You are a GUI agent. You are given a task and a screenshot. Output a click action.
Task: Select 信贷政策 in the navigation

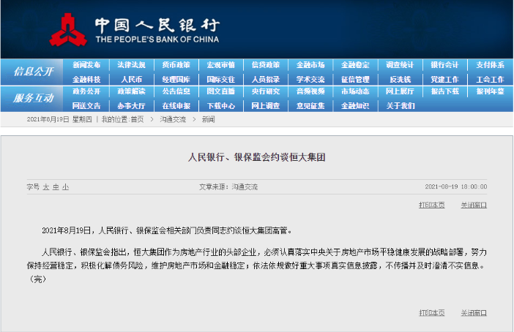(x=266, y=65)
